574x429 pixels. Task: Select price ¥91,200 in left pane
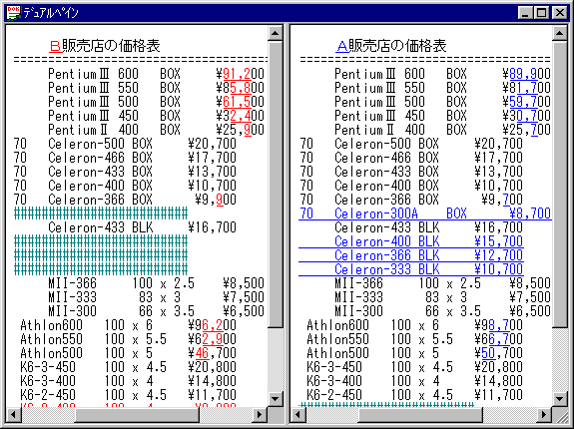coord(241,74)
